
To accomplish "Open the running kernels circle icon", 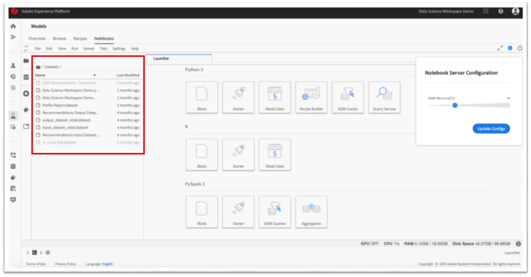I will pyautogui.click(x=26, y=93).
